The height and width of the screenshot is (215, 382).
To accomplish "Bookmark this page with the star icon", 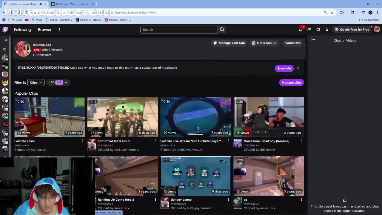I will 332,13.
